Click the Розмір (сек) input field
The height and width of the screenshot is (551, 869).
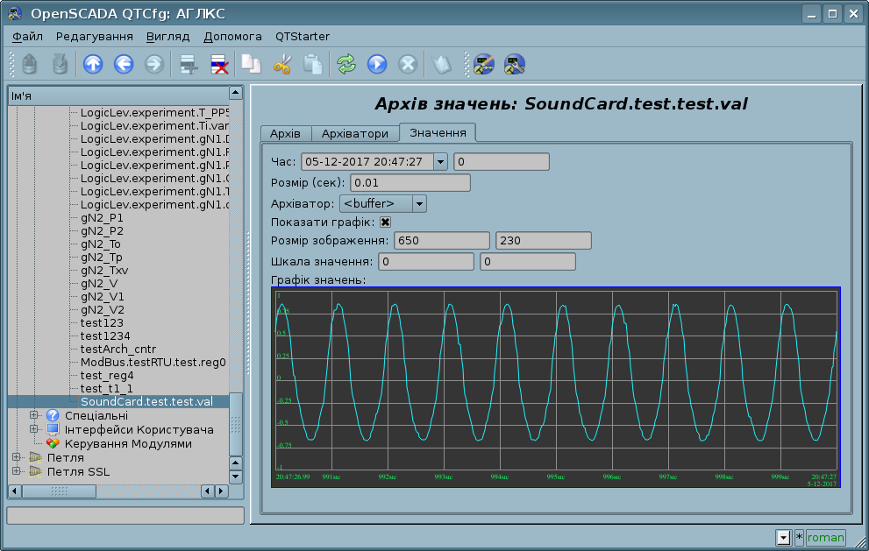click(x=410, y=183)
